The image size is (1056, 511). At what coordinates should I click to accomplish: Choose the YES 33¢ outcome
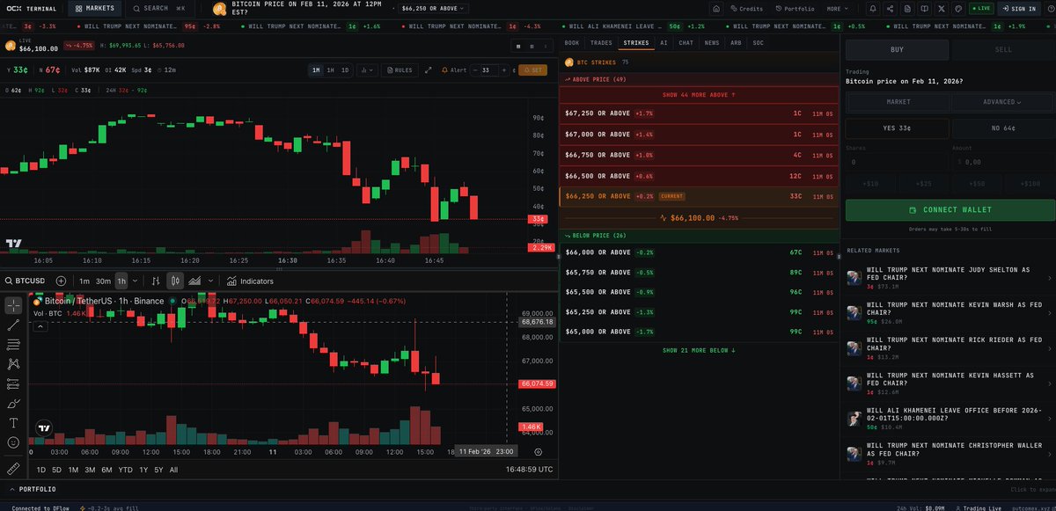(x=897, y=128)
